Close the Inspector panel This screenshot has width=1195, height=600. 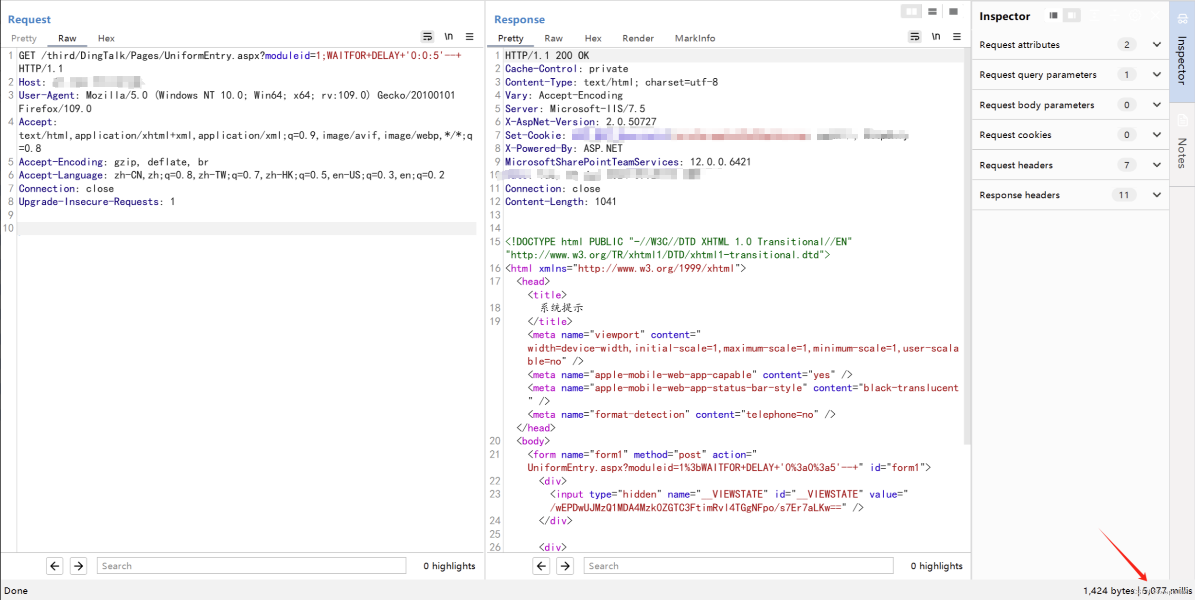pyautogui.click(x=1156, y=16)
